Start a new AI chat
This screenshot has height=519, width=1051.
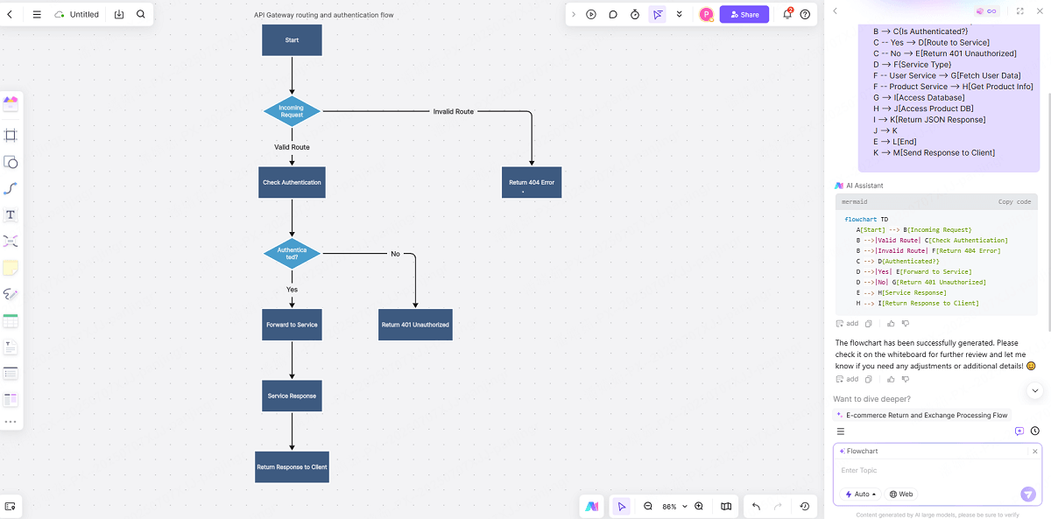pos(1019,431)
